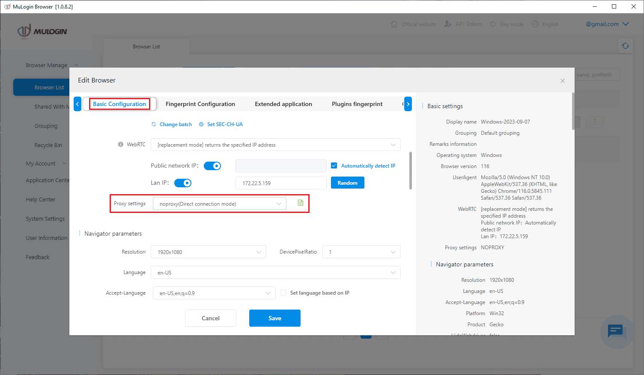644x375 pixels.
Task: Click the API Token icon
Action: click(x=448, y=24)
